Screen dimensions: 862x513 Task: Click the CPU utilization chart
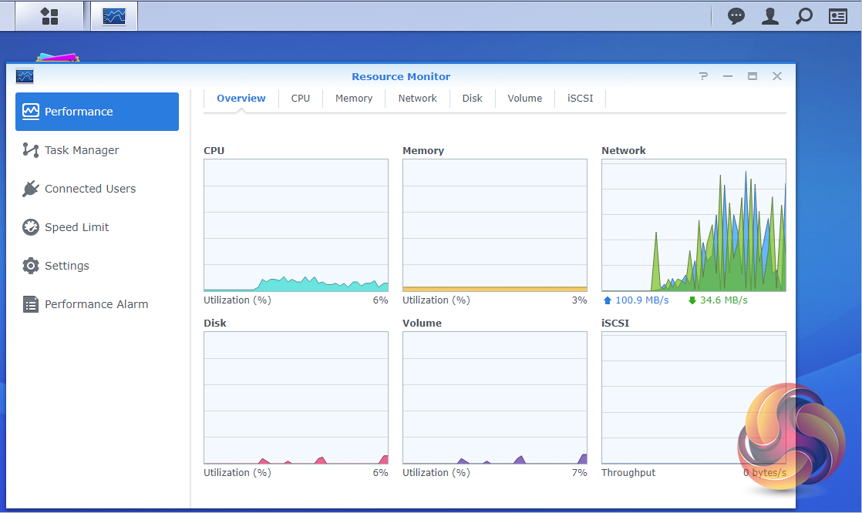[296, 225]
